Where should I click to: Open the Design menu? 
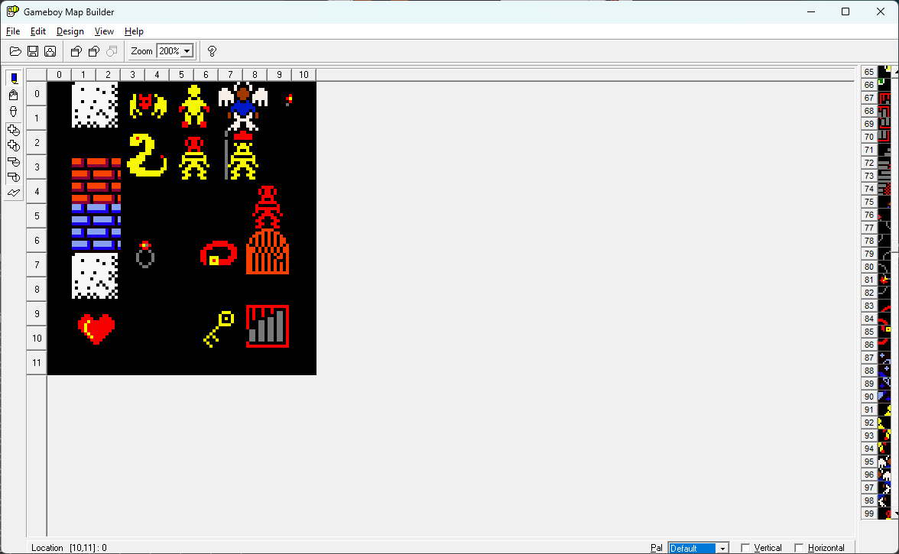coord(70,31)
